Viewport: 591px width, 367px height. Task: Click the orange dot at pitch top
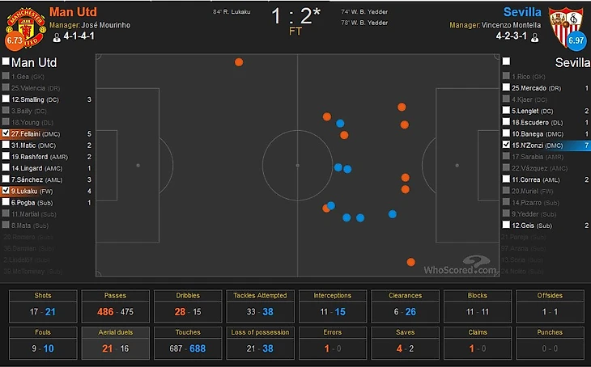239,62
